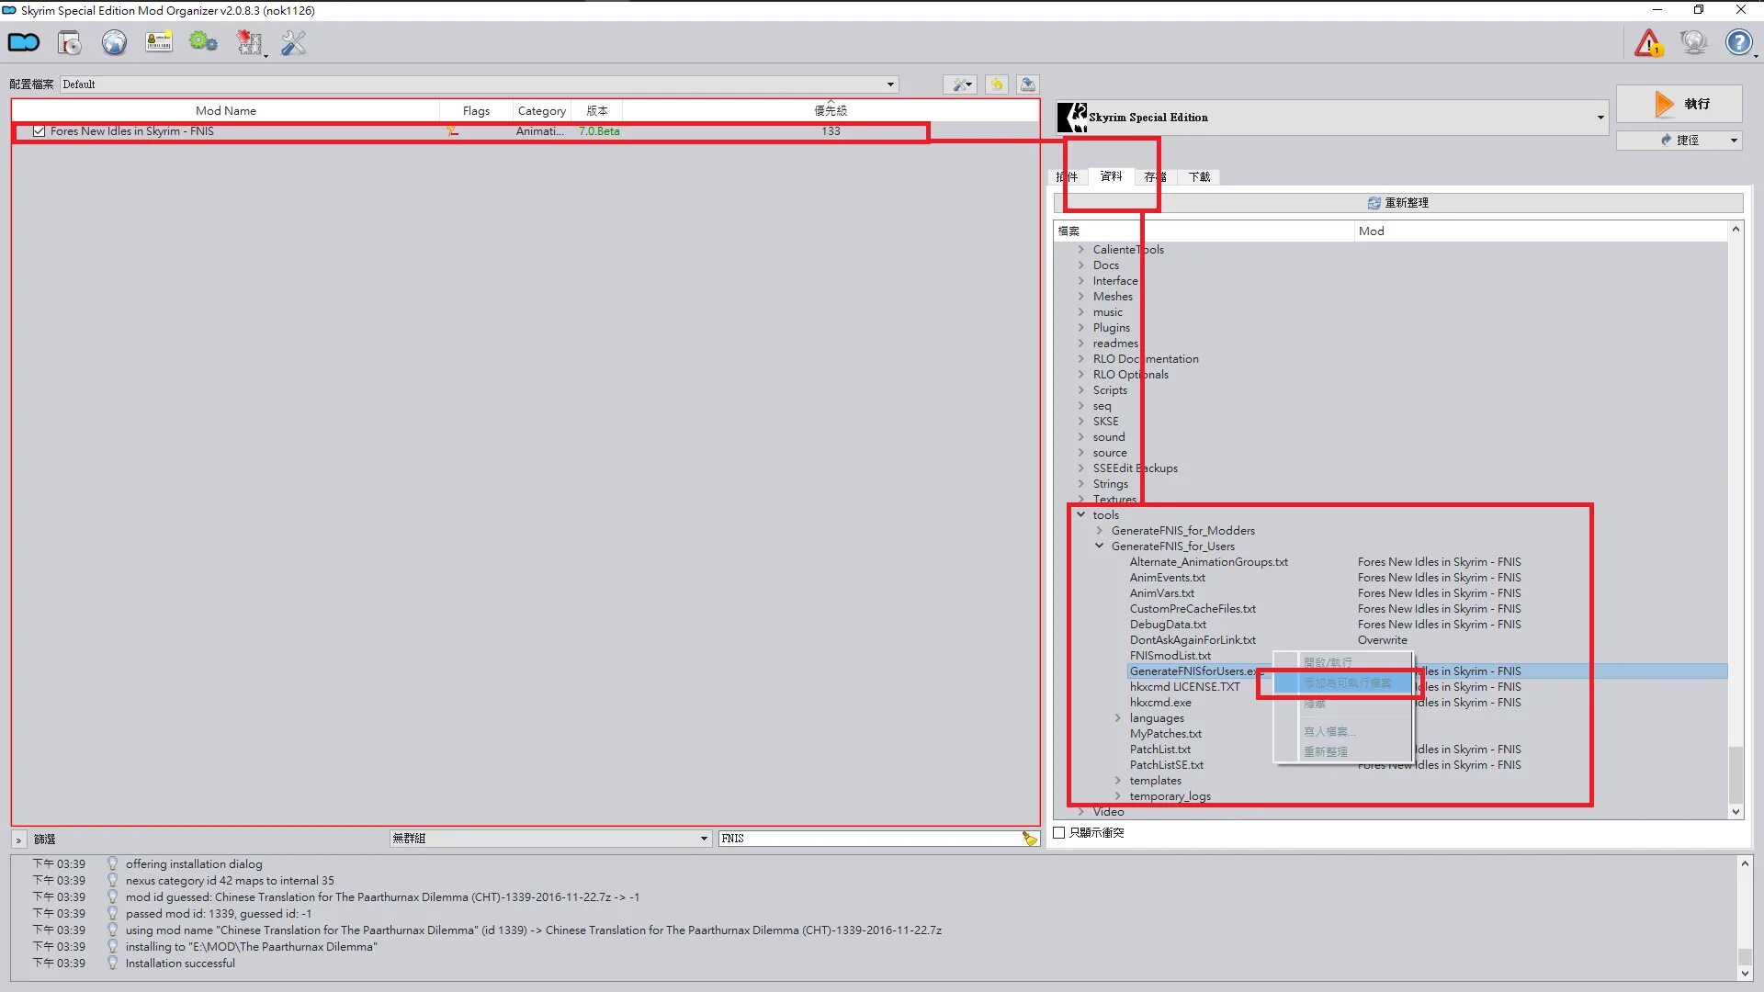
Task: Click the 7.0.Beta version cell
Action: (x=599, y=131)
